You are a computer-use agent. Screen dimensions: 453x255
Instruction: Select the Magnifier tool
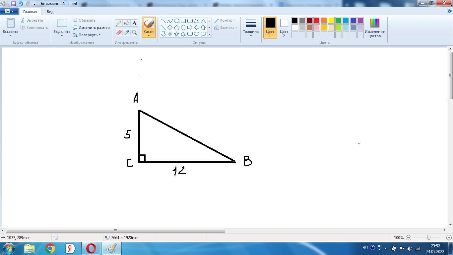[x=134, y=32]
